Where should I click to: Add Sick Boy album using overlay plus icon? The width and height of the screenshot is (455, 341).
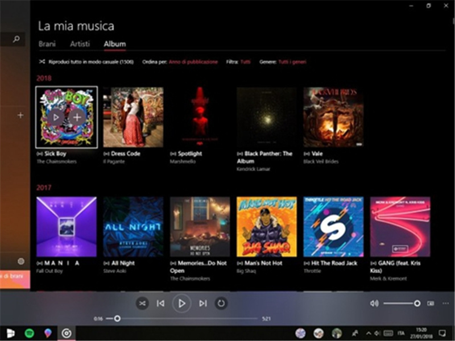coord(77,117)
